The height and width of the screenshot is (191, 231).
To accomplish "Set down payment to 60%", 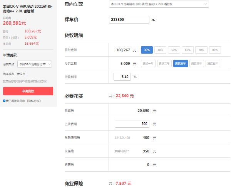I will tap(187, 50).
